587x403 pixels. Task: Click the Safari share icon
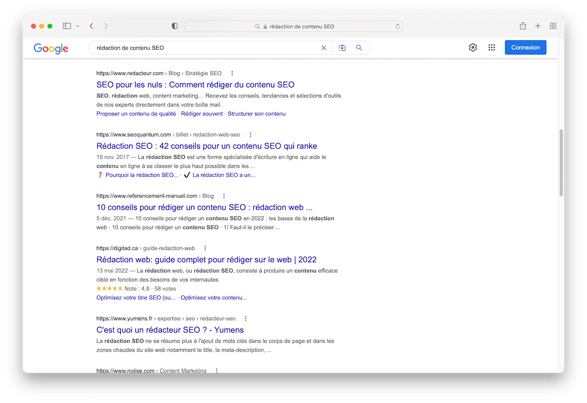pos(522,26)
